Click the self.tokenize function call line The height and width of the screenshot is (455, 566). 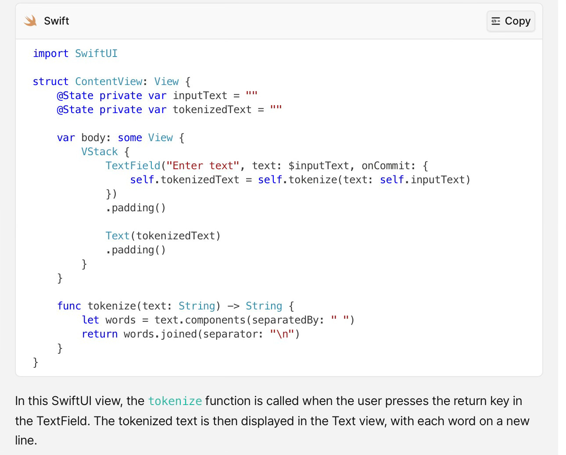point(300,179)
